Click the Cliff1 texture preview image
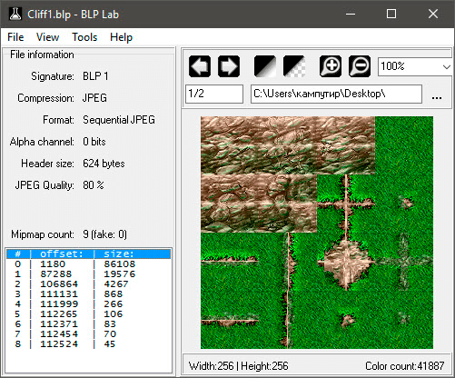The image size is (455, 378). [x=317, y=233]
